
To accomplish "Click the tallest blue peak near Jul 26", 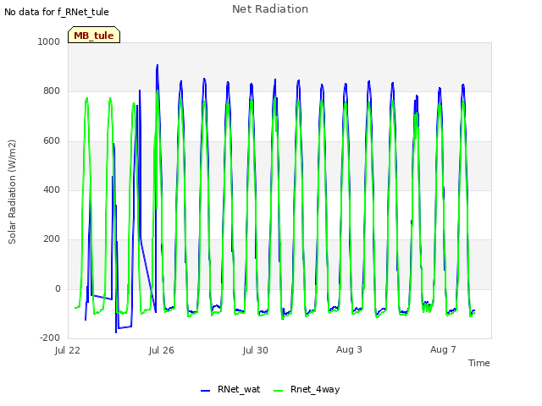I will point(158,65).
